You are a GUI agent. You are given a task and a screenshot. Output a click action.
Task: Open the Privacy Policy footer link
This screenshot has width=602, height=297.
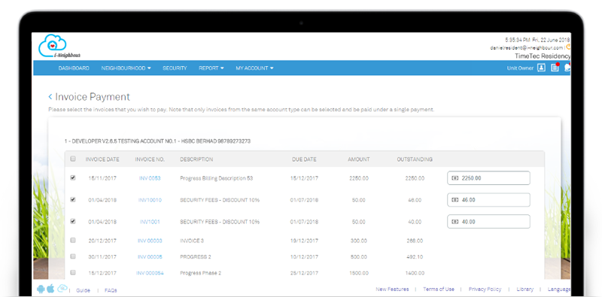485,289
